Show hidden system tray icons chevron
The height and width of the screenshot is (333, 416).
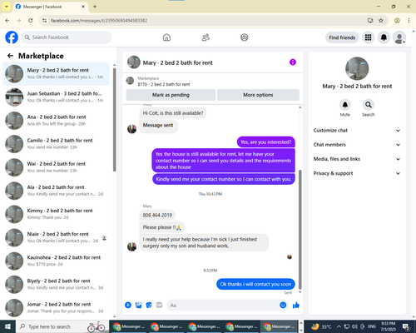[339, 326]
